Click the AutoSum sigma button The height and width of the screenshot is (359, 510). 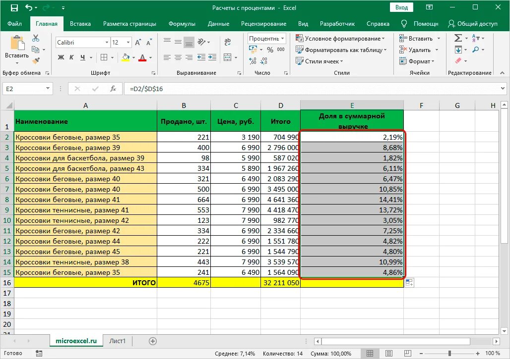[x=458, y=38]
